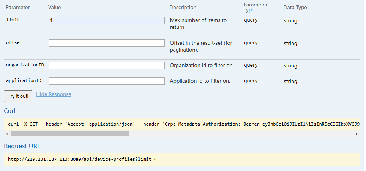Click the Hide Response link
366x171 pixels.
click(54, 94)
